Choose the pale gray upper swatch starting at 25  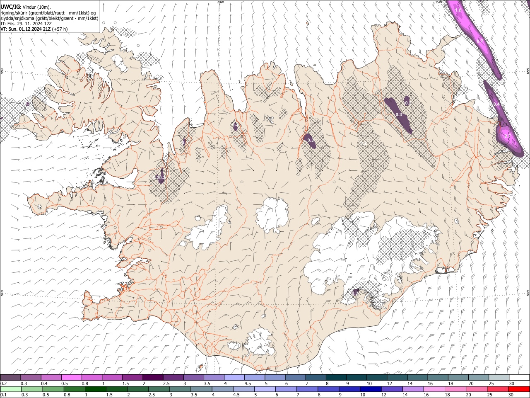pos(499,377)
